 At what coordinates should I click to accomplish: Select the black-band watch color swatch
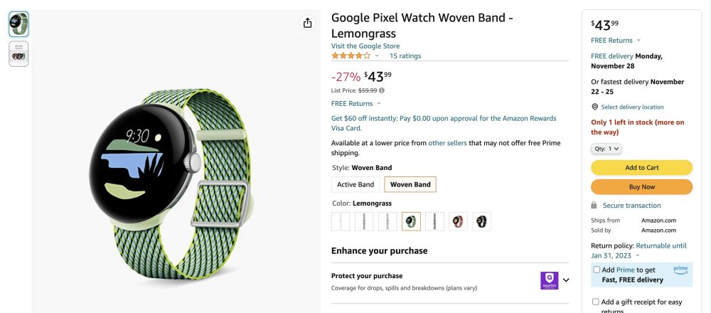482,221
